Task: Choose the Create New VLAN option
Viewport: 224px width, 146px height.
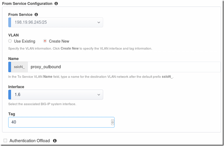Action: coord(45,41)
